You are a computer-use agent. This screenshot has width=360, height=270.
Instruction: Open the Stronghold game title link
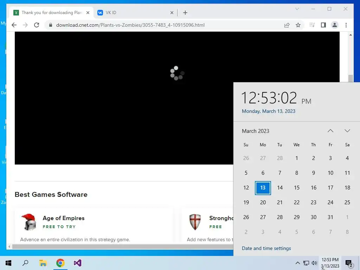(x=221, y=218)
